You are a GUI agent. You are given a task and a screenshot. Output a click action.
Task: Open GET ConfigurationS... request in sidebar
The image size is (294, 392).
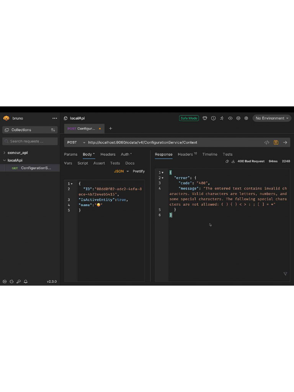coord(30,168)
